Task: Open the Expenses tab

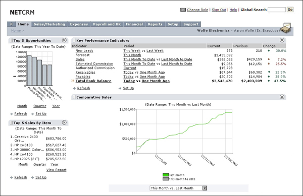Action: point(79,24)
